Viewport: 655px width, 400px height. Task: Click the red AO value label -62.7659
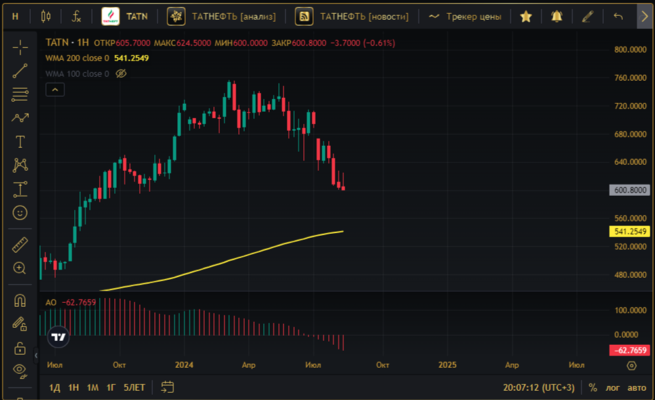[630, 350]
